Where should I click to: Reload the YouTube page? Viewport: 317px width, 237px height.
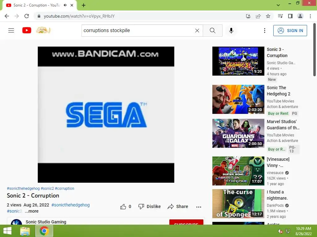[27, 16]
